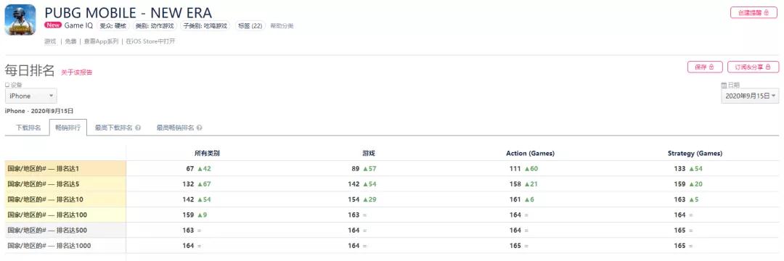Click the 154 ▲29 cell
Screen dimensions: 784x261
[x=362, y=199]
